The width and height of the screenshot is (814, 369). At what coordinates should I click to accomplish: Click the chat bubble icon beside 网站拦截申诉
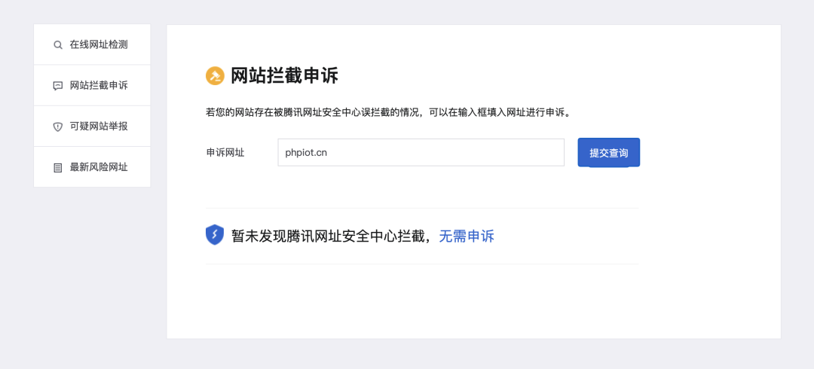pyautogui.click(x=57, y=86)
